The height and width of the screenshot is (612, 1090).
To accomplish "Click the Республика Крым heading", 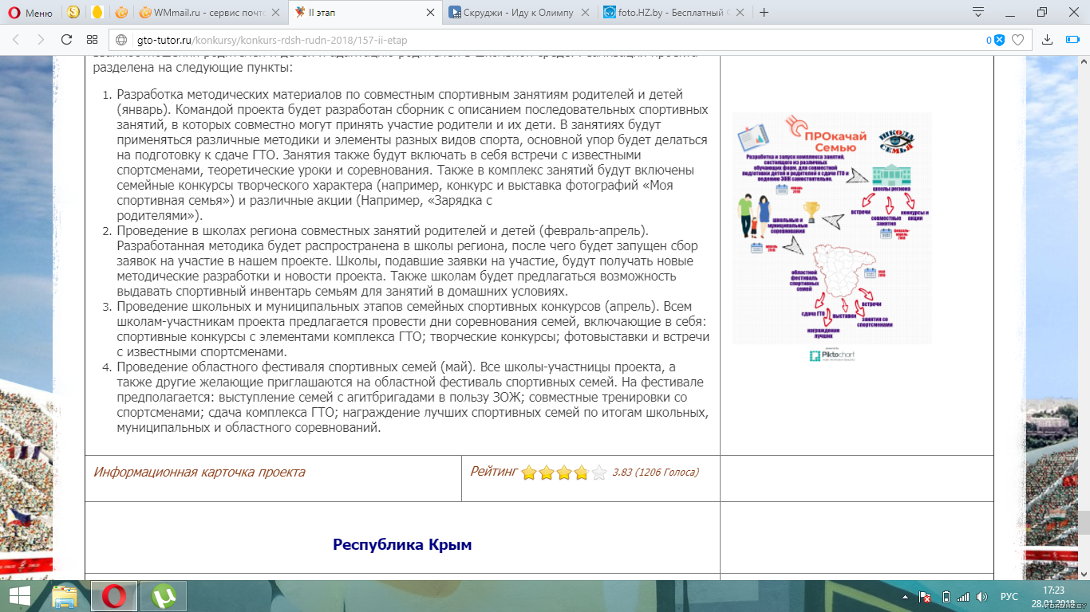I will click(402, 545).
